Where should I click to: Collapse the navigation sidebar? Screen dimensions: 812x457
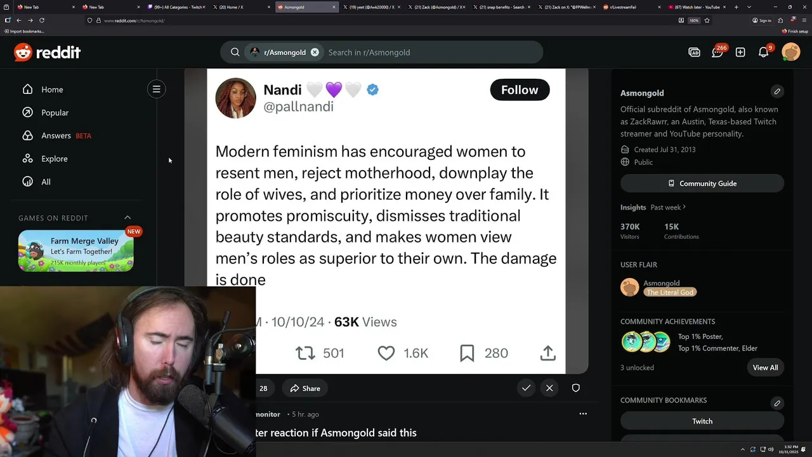157,89
